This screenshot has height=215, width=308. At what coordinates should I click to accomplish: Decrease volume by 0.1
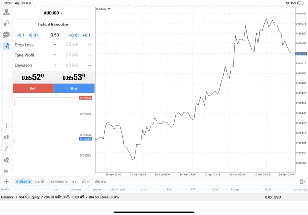21,35
